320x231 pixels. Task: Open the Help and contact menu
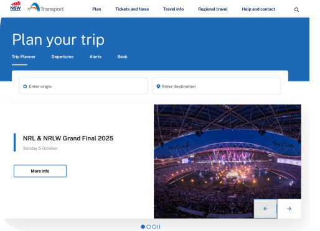(x=258, y=9)
